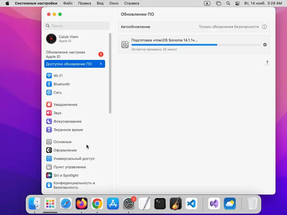287x215 pixels.
Task: Open Finder from the Dock
Action: tap(34, 204)
